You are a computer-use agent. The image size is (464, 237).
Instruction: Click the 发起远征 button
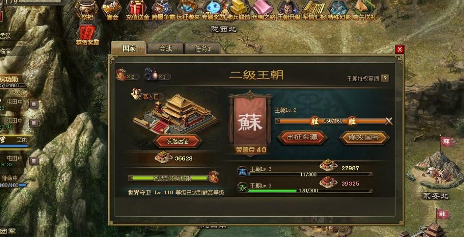pos(178,141)
